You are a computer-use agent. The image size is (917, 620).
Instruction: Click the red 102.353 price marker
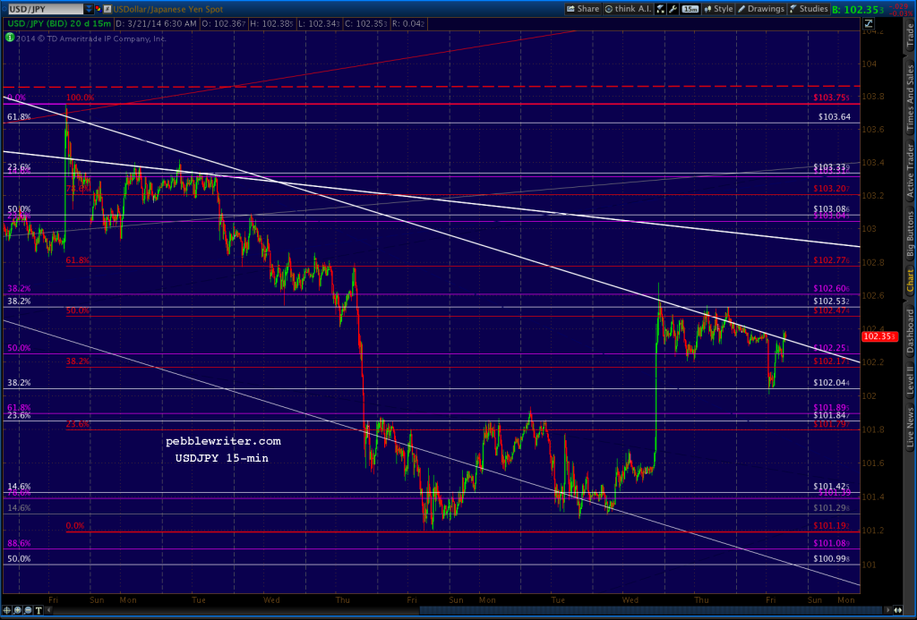878,337
